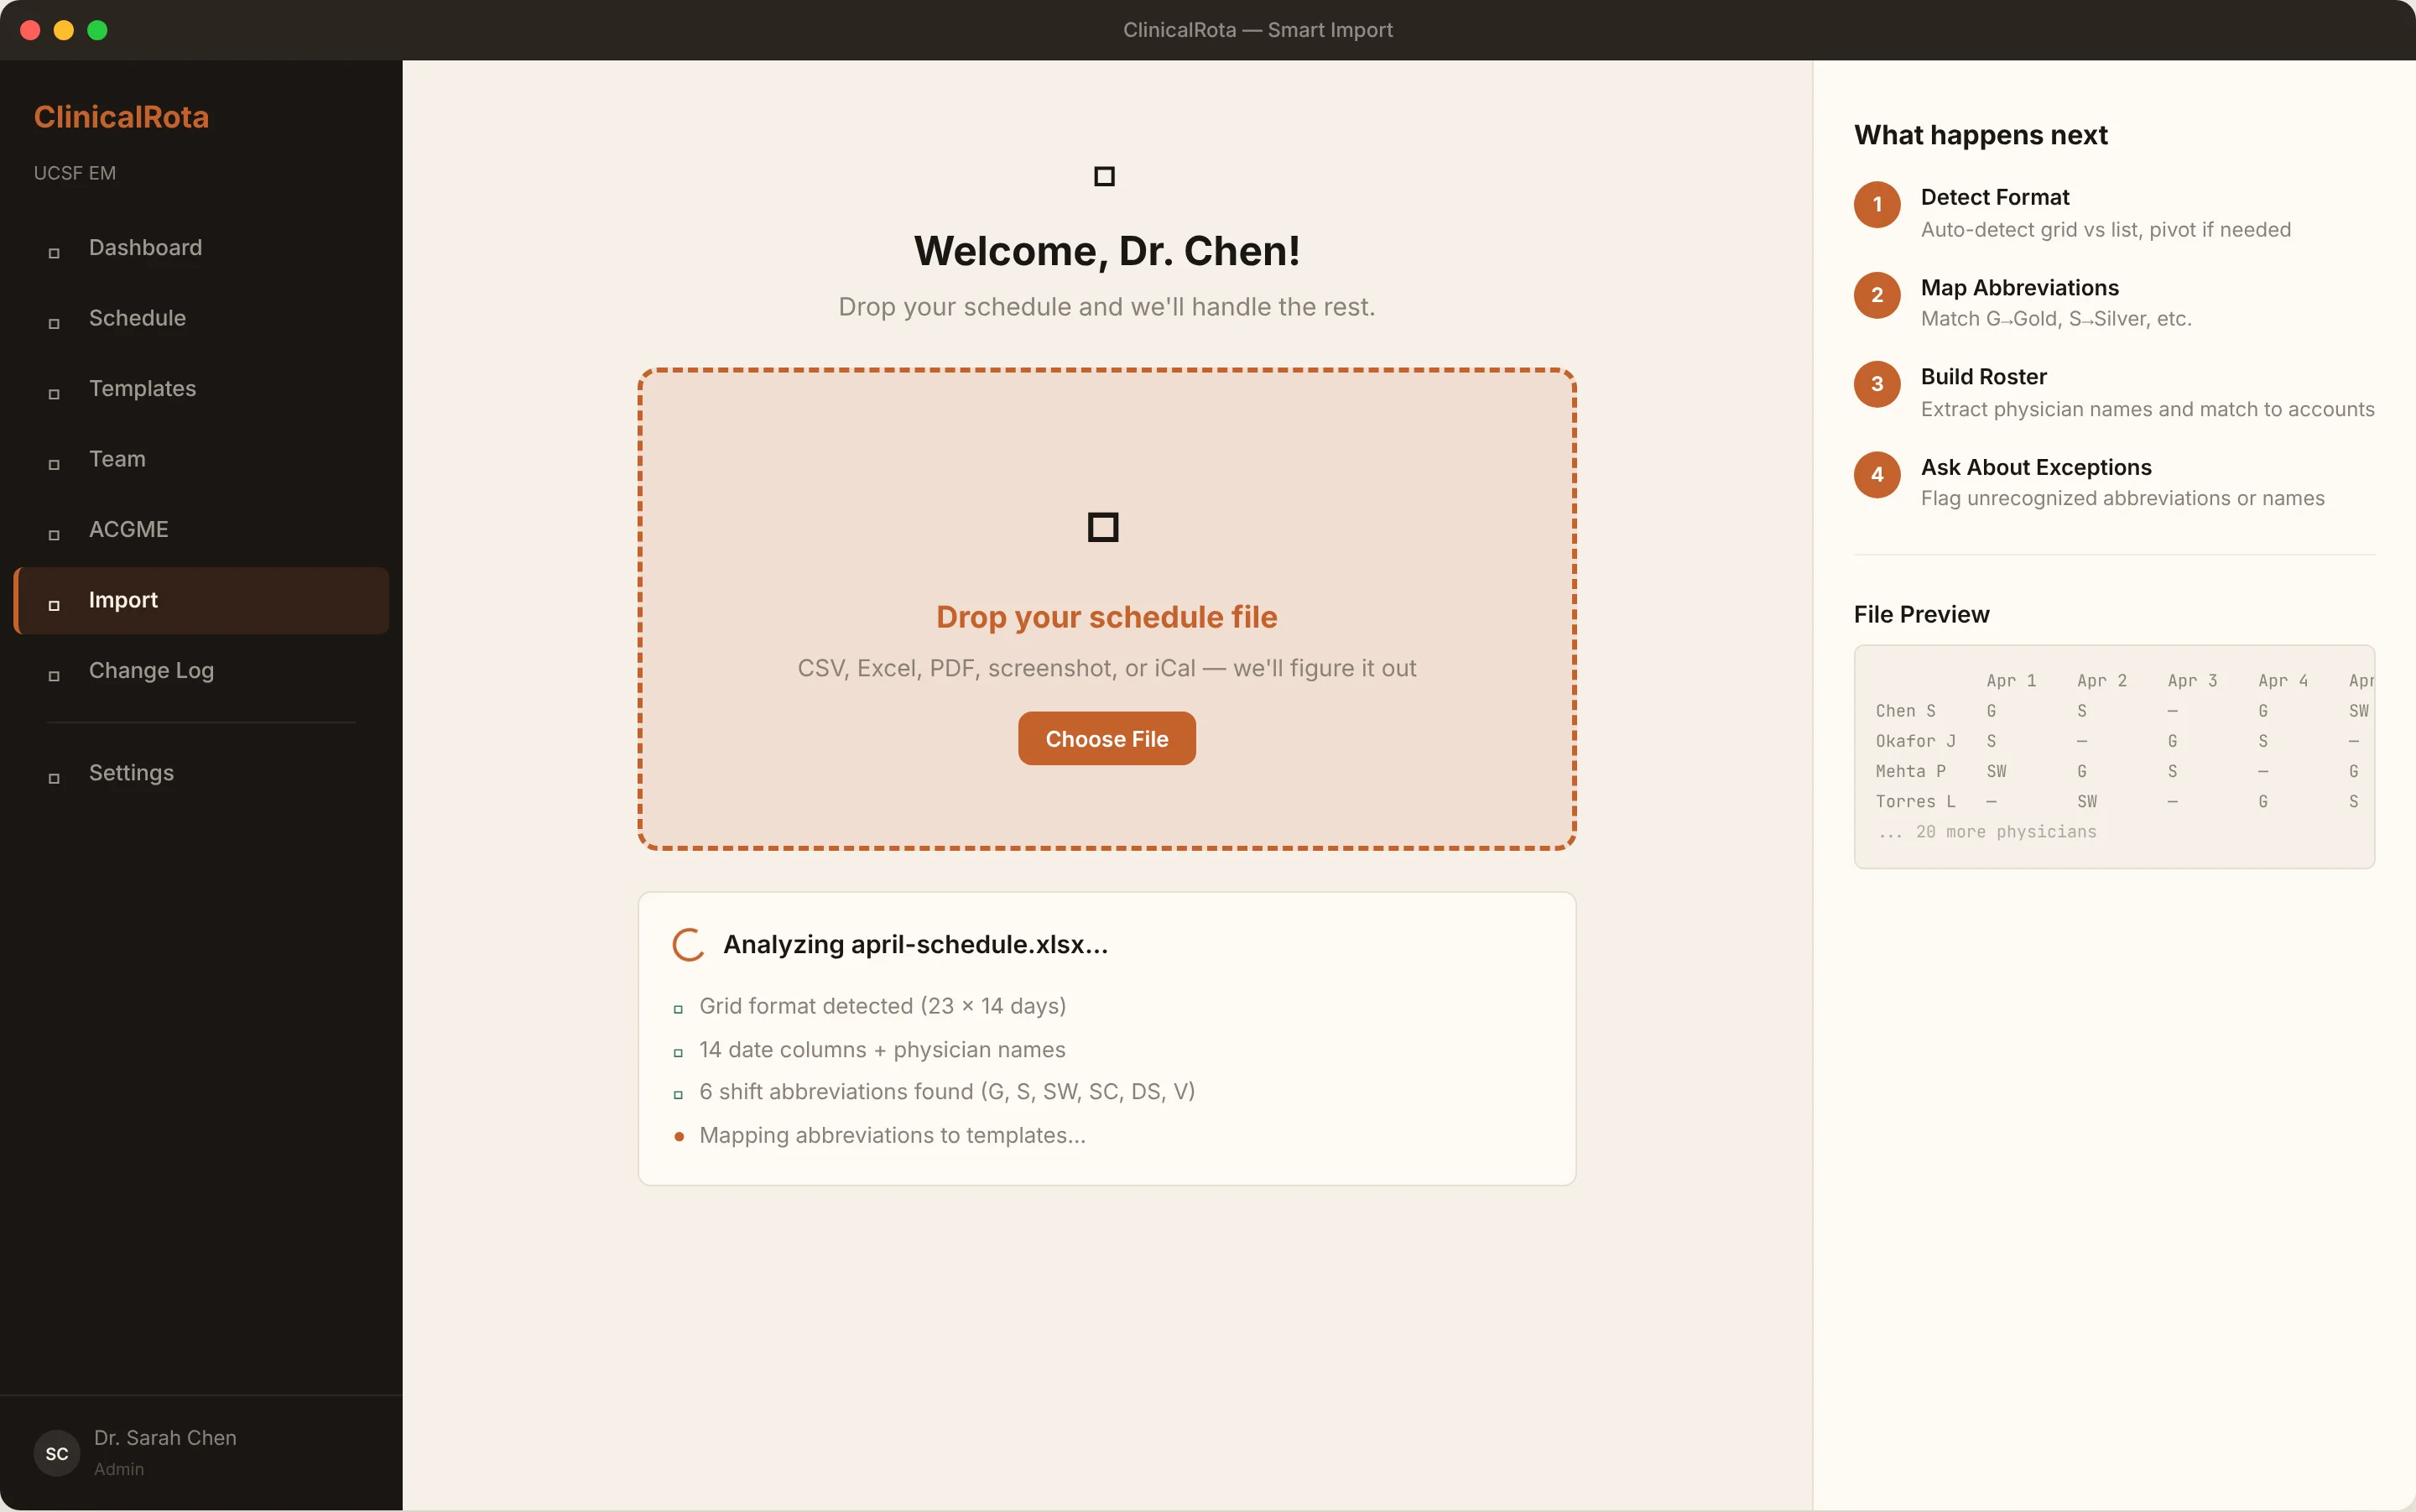This screenshot has height=1512, width=2416.
Task: Click the icon above the welcome heading
Action: tap(1103, 177)
